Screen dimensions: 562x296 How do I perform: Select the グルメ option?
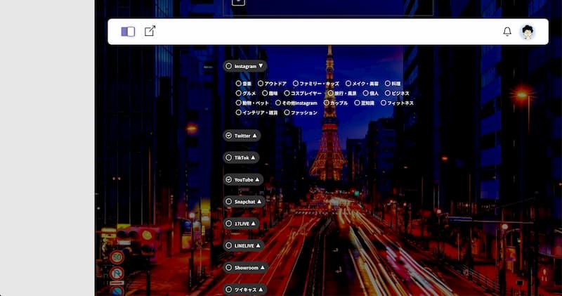(245, 94)
